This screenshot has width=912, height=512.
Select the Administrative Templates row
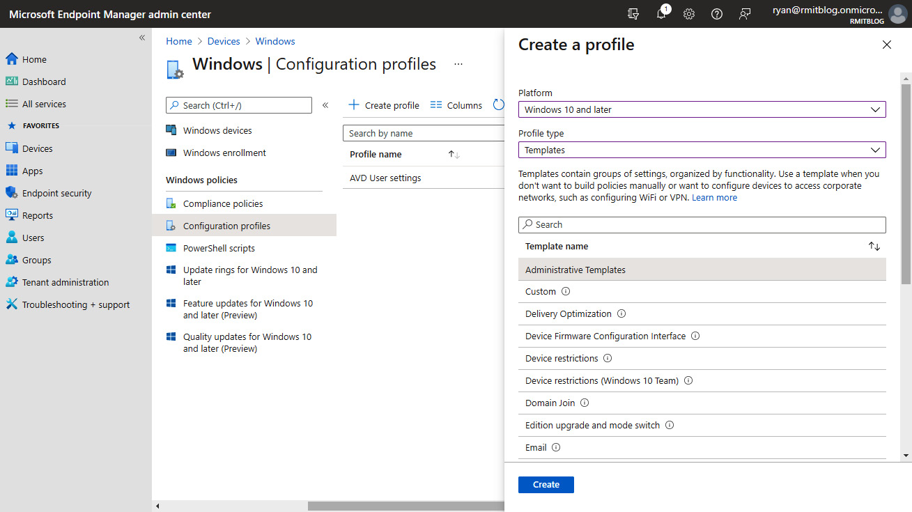[702, 270]
